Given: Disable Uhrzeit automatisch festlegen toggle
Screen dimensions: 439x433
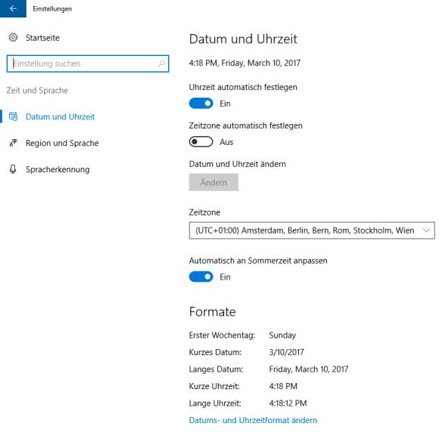Looking at the screenshot, I should click(201, 104).
